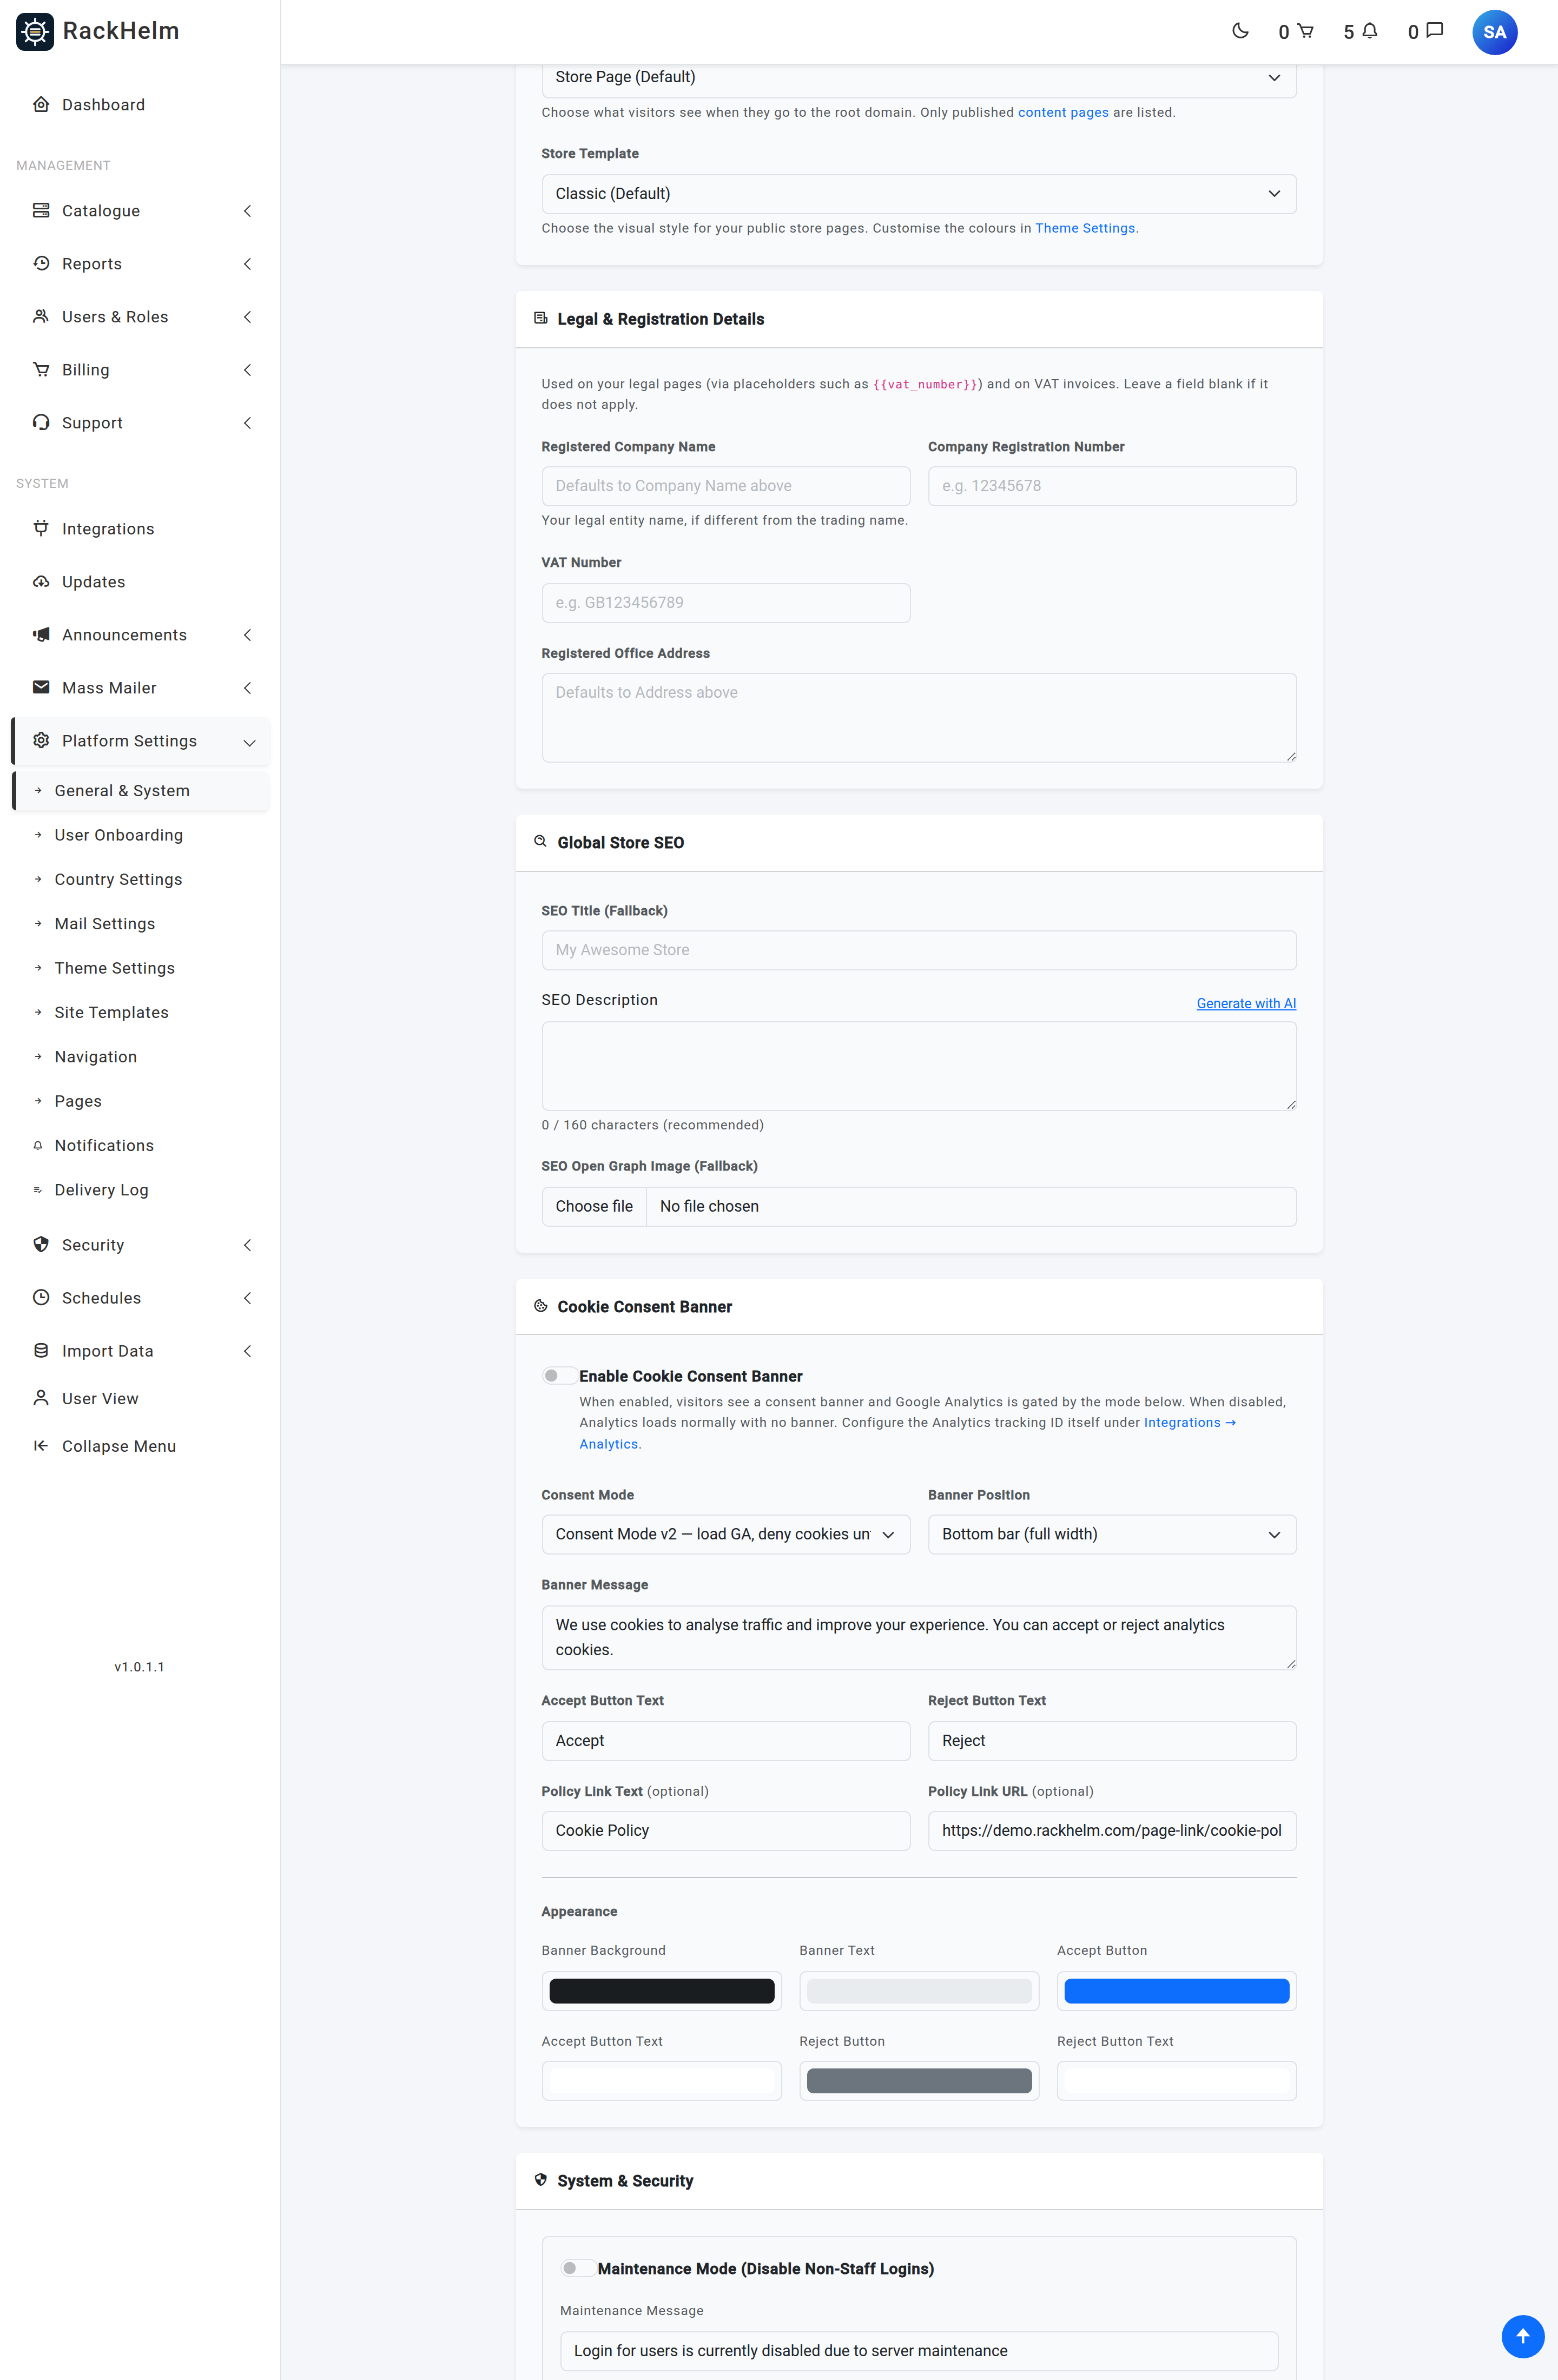
Task: Click the Schedules clock icon
Action: 41,1297
